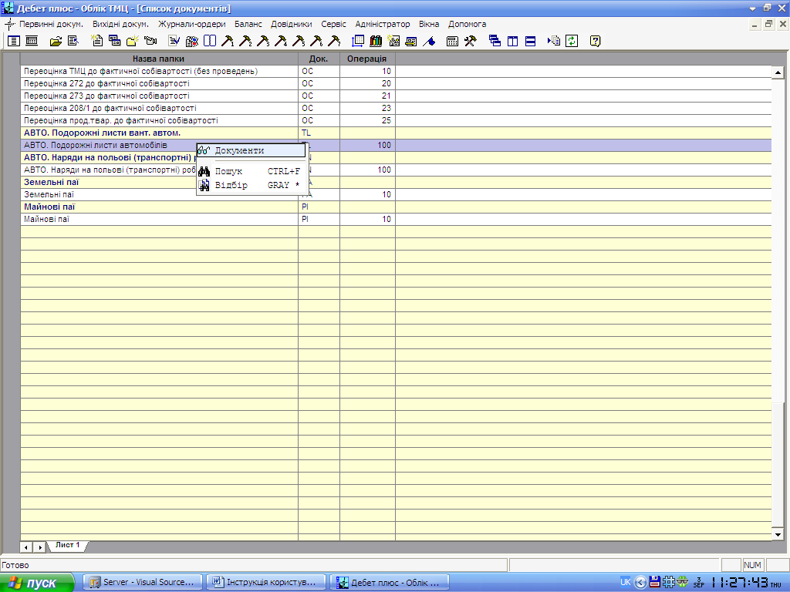Click the table resize grid icon
Image resolution: width=790 pixels, height=592 pixels.
pyautogui.click(x=358, y=42)
